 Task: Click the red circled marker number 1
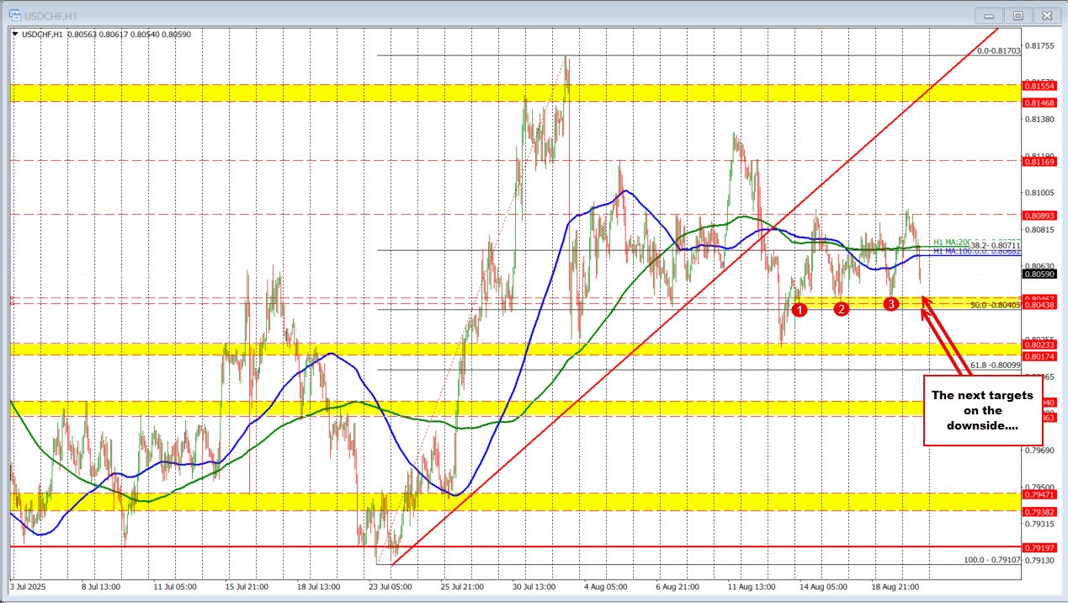(800, 310)
